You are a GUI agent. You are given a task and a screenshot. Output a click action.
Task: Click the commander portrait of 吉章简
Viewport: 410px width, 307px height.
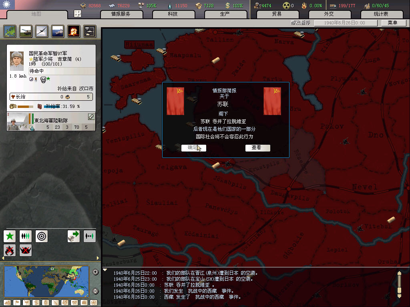17,61
